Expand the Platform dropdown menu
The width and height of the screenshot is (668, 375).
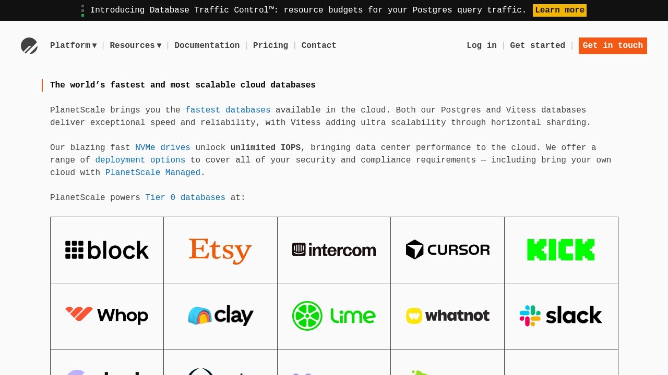point(74,46)
